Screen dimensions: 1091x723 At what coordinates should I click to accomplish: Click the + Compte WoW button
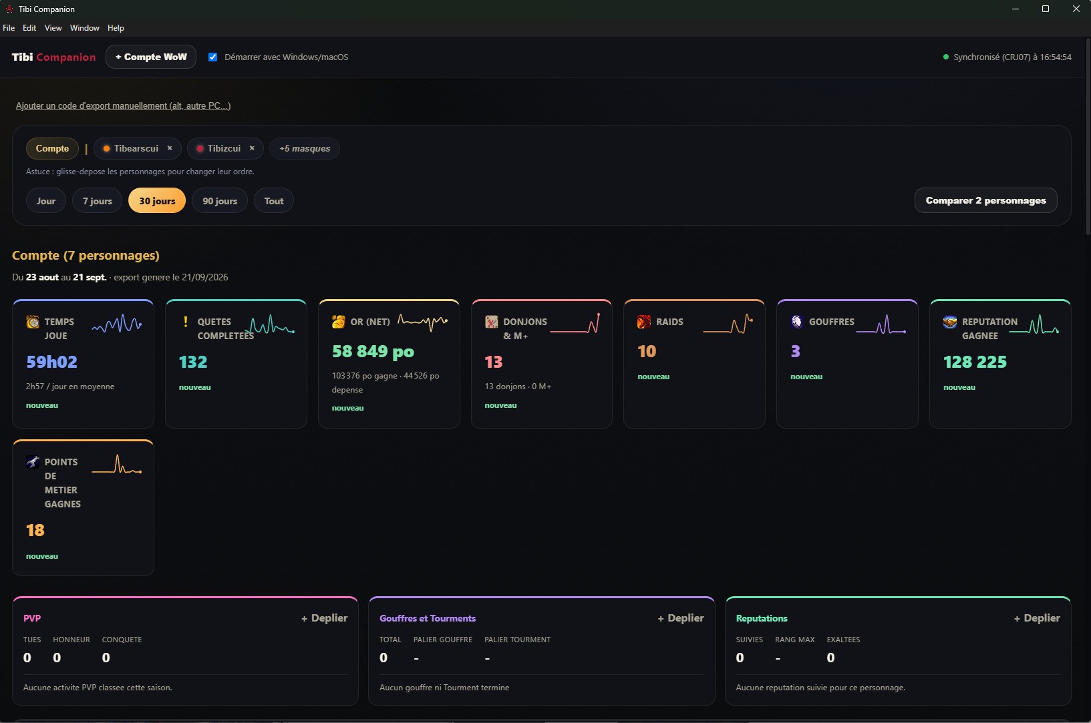[151, 57]
